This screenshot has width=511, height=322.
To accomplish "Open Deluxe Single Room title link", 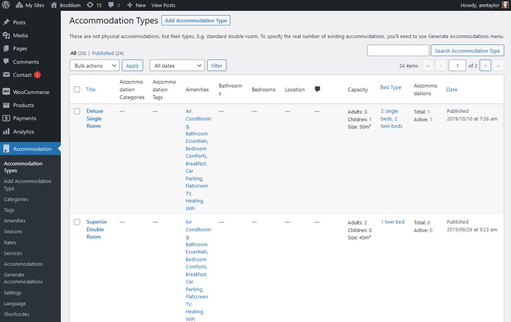I will [x=94, y=119].
